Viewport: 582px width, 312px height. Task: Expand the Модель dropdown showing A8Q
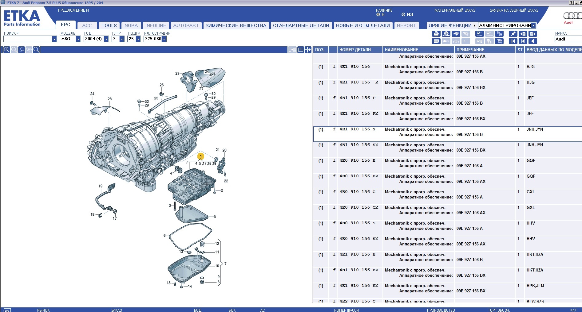pyautogui.click(x=78, y=39)
